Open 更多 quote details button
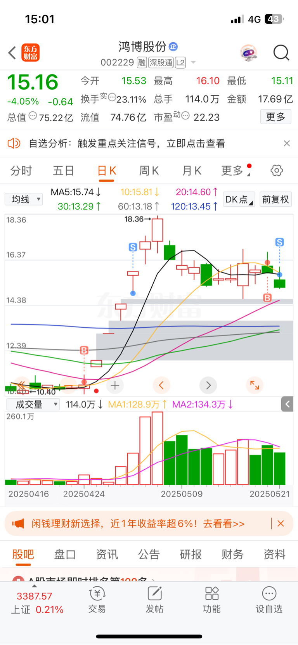The height and width of the screenshot is (645, 298). click(275, 117)
